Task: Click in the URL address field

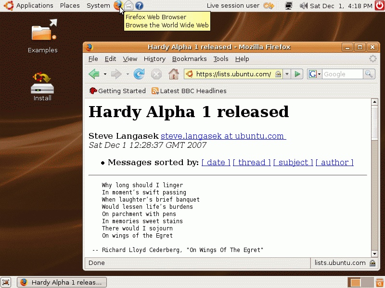Action: (234, 74)
